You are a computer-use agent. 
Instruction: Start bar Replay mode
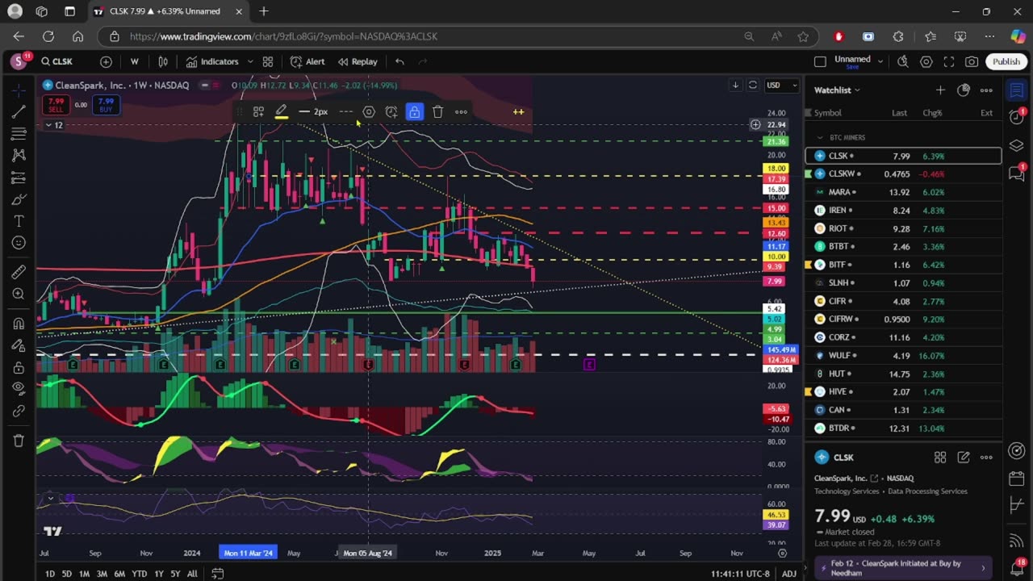[358, 61]
